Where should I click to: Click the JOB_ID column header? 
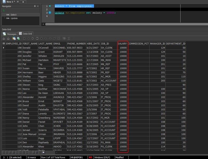pyautogui.click(x=109, y=44)
